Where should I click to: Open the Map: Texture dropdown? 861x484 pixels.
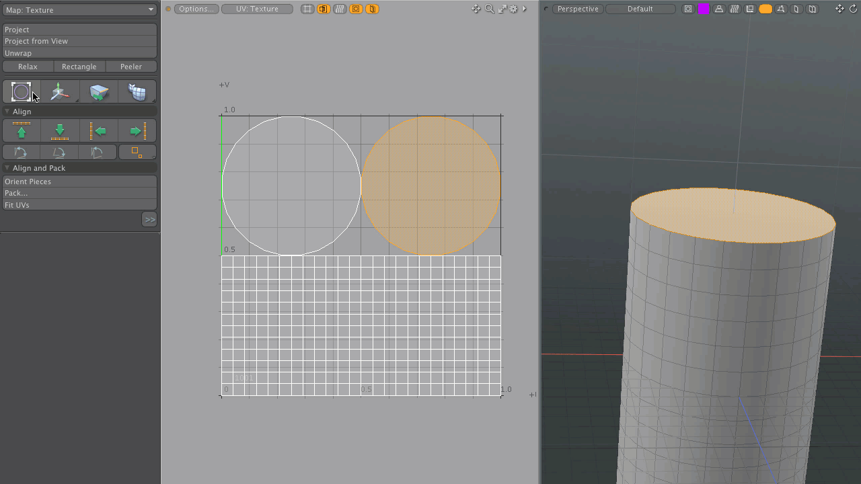click(79, 10)
